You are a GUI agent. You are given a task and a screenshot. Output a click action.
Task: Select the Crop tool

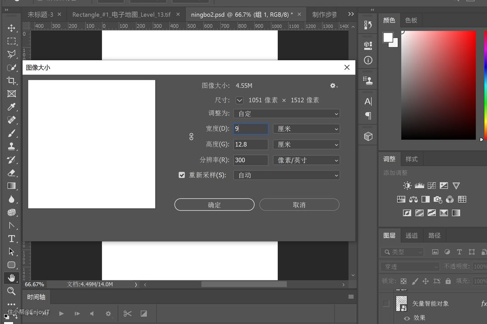12,81
